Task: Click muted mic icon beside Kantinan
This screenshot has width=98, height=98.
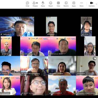Action: [x=78, y=74]
